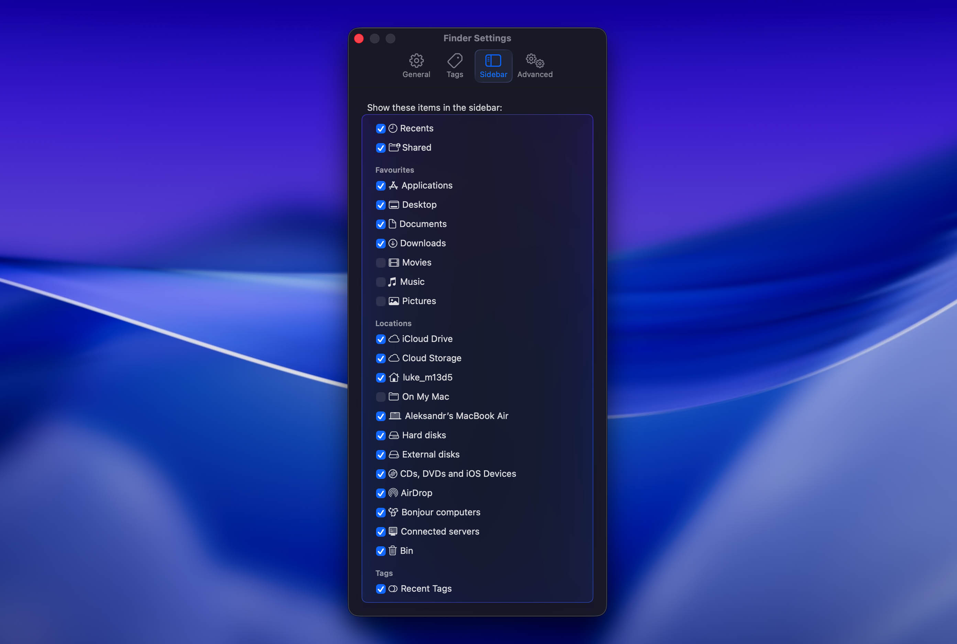Uncheck the Applications checkbox
957x644 pixels.
[381, 186]
